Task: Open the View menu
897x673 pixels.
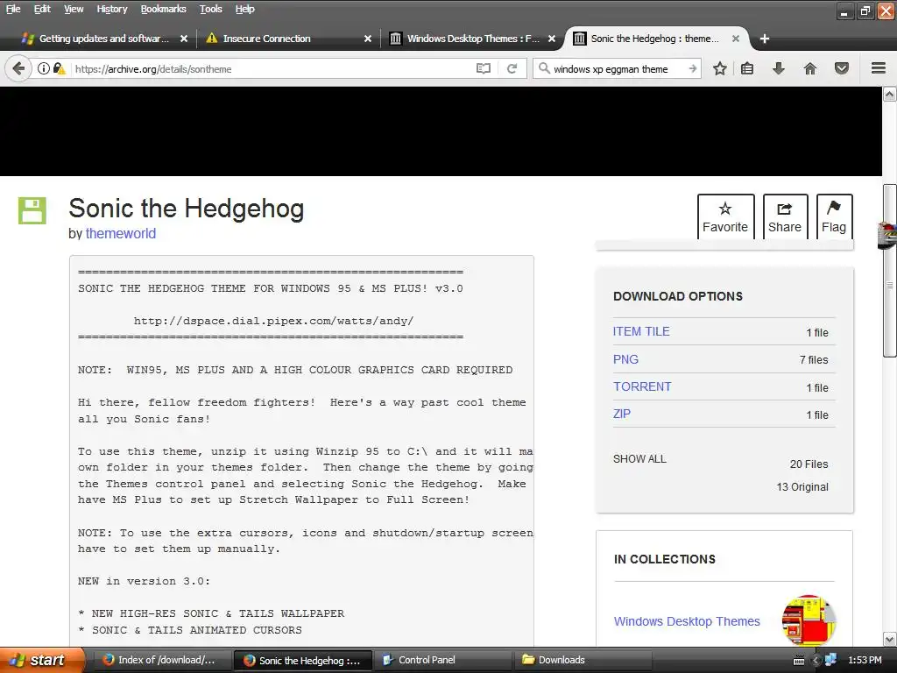Action: click(74, 9)
